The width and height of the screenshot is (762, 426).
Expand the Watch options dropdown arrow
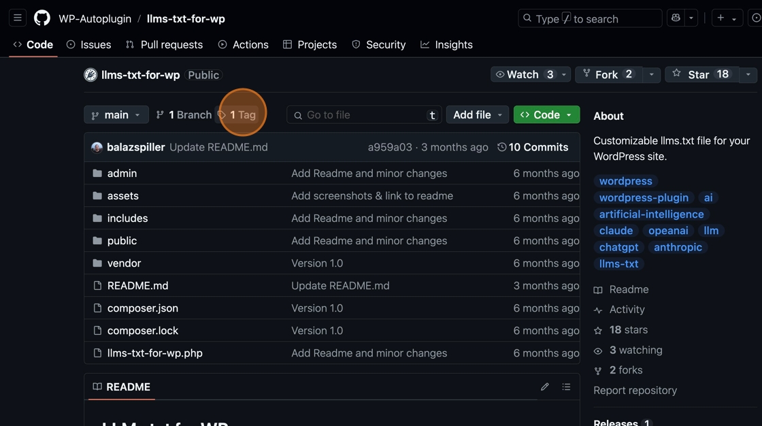pos(564,74)
